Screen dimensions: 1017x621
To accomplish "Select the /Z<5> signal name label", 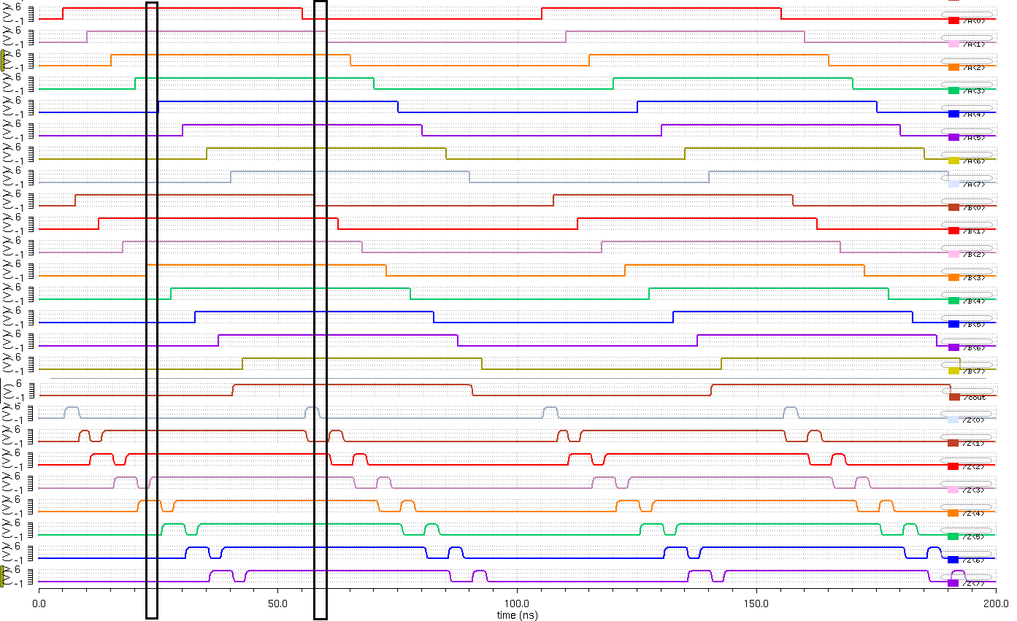I will pos(974,536).
